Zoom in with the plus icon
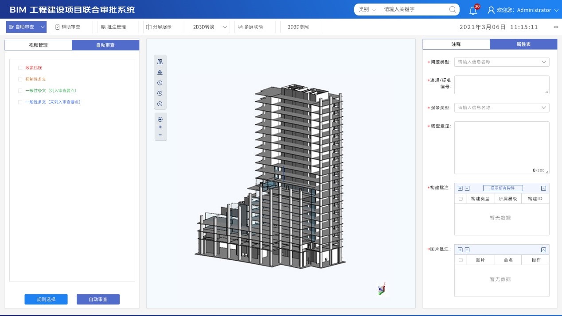Viewport: 562px width, 316px height. (x=160, y=127)
